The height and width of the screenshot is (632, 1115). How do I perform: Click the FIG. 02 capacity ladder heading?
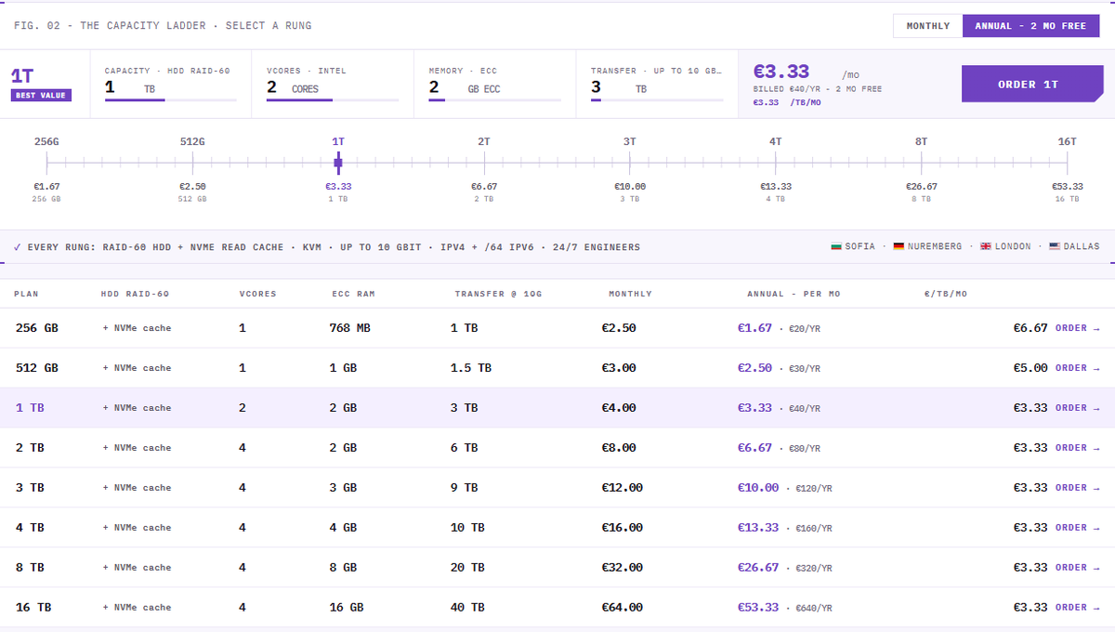(x=163, y=26)
